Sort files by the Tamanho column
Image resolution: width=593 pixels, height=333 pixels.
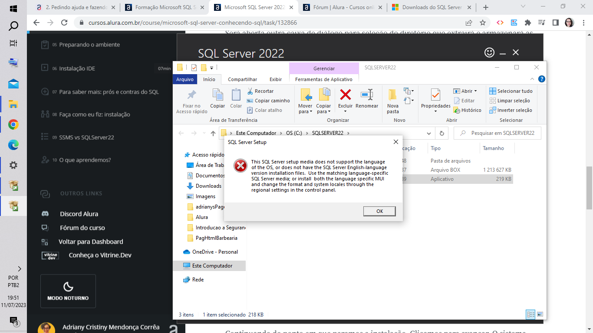494,148
